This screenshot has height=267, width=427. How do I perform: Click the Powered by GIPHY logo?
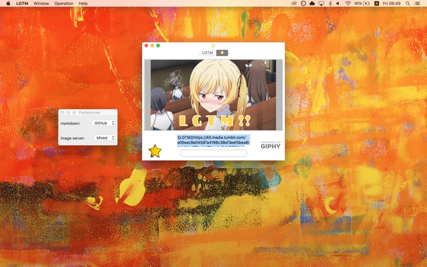pos(271,145)
